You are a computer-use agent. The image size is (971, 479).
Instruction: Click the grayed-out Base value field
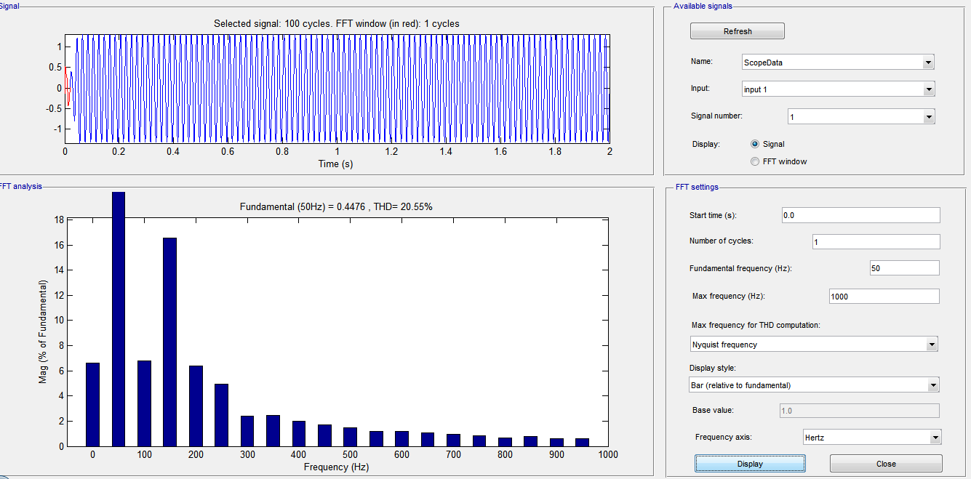858,411
